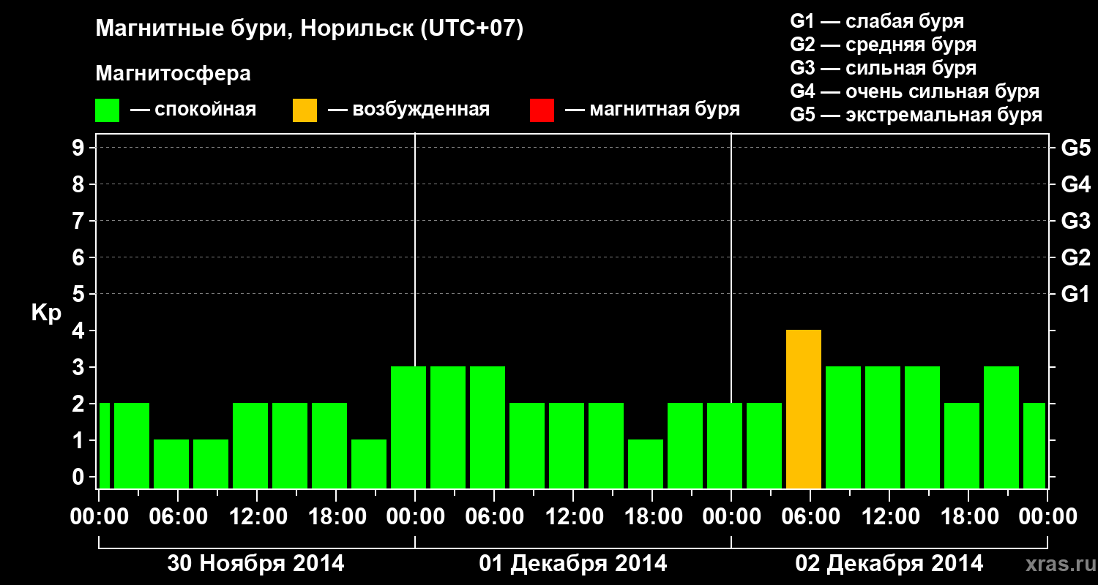Click the 30 Ноября 2014 date label

(255, 564)
